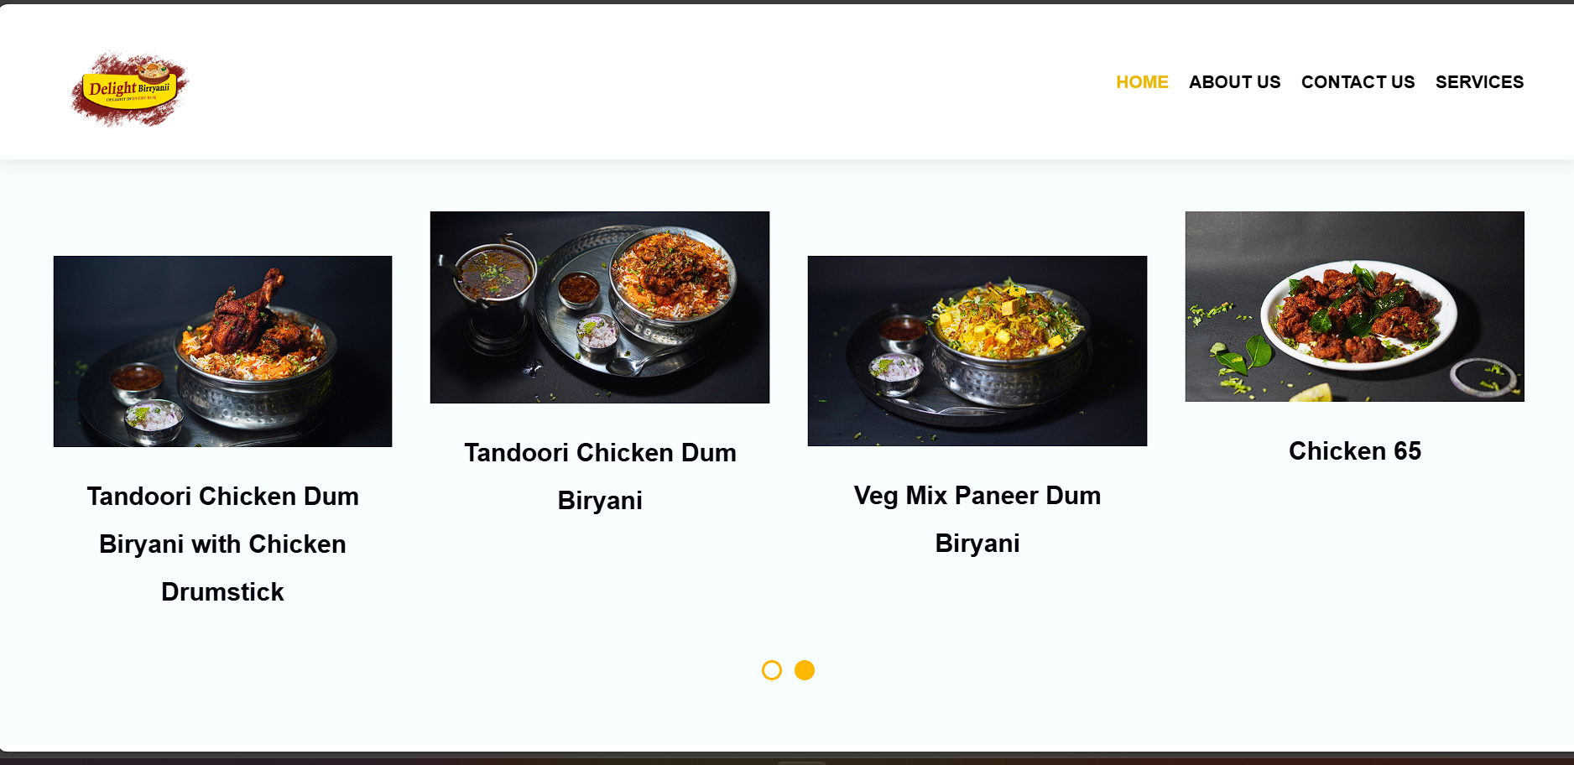Open the CONTACT US page

(1358, 82)
